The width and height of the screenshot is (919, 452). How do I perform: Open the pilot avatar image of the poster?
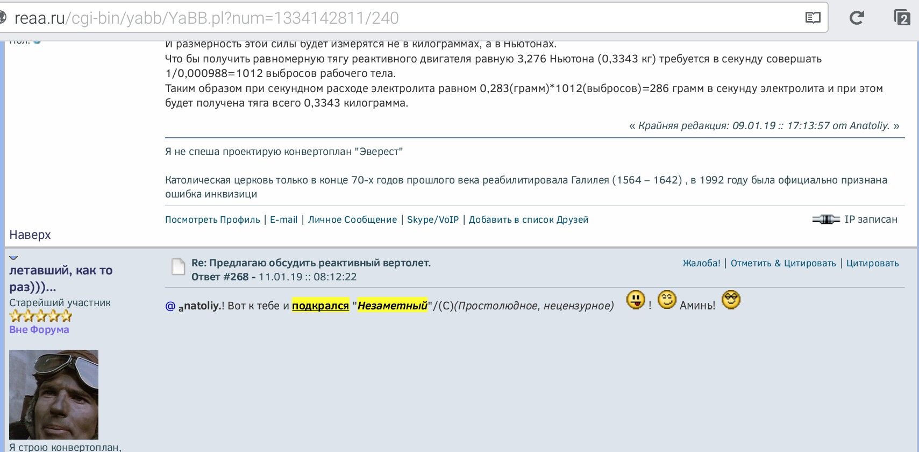point(54,394)
